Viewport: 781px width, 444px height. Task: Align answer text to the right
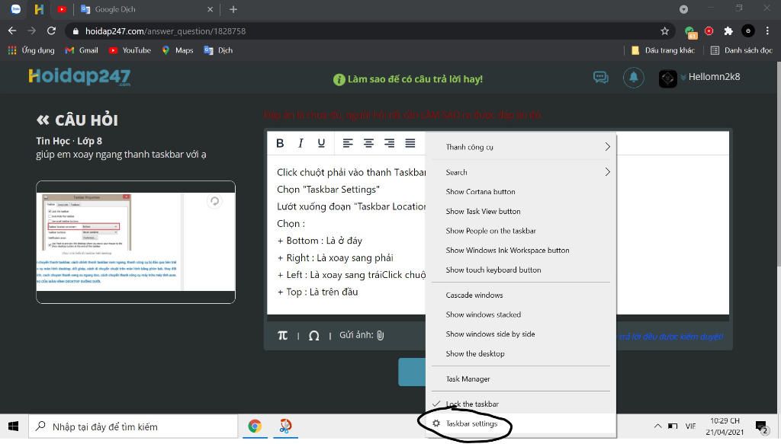389,143
